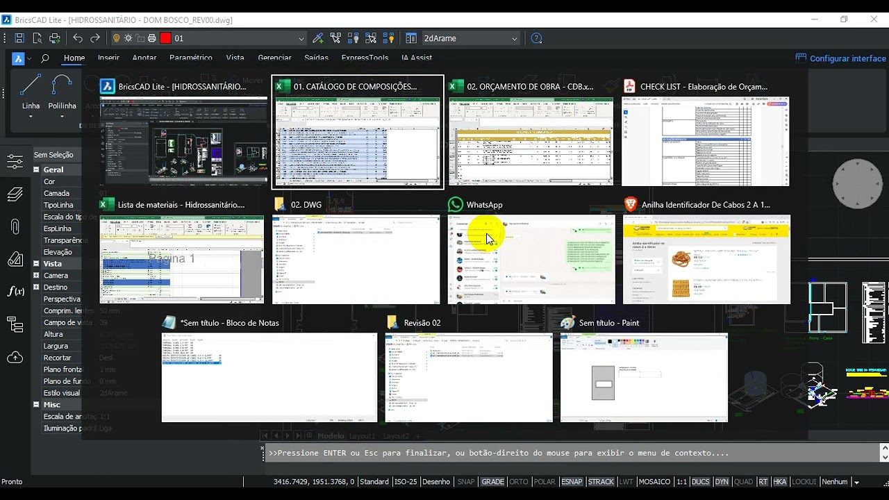Viewport: 889px width, 500px height.
Task: Switch to Lista de materiais Excel window
Action: (x=182, y=250)
